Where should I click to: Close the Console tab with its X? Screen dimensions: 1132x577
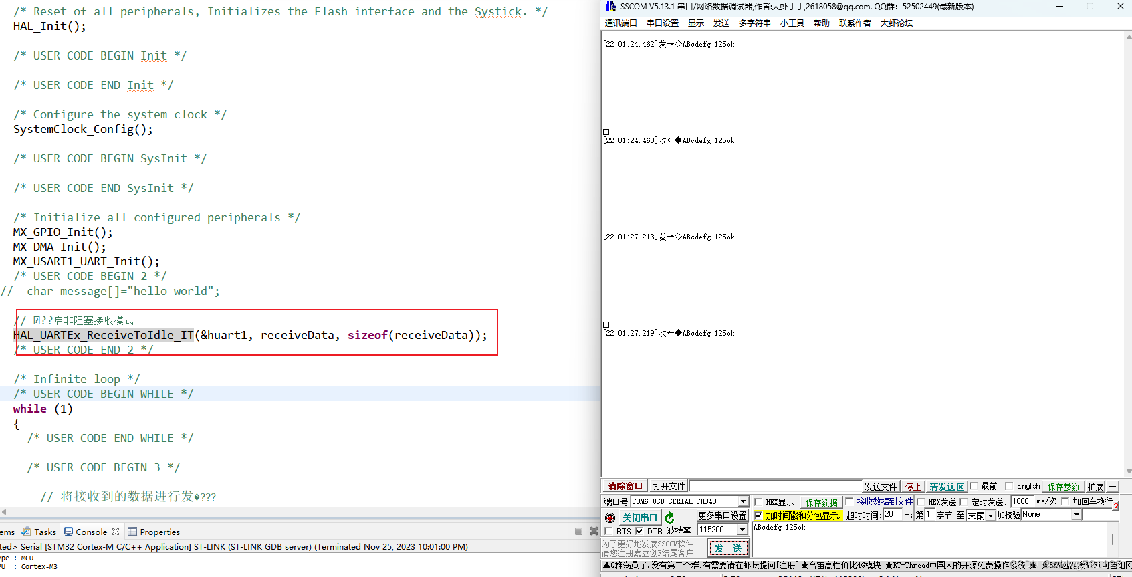point(116,532)
